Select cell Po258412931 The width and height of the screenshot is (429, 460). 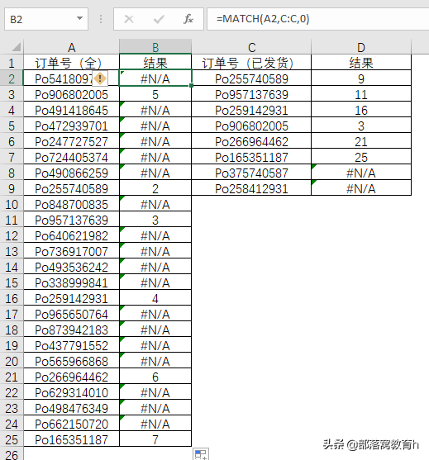coord(251,188)
